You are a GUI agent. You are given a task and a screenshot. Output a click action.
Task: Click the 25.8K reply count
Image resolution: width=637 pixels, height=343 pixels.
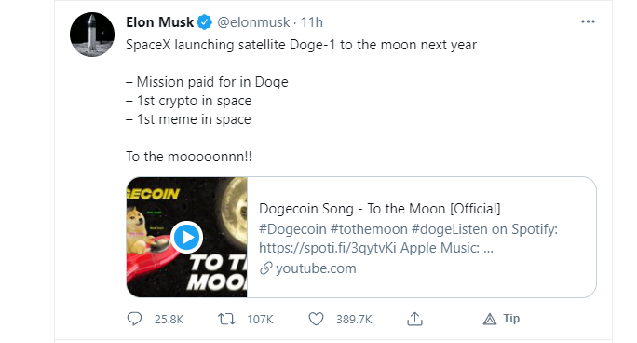(169, 320)
